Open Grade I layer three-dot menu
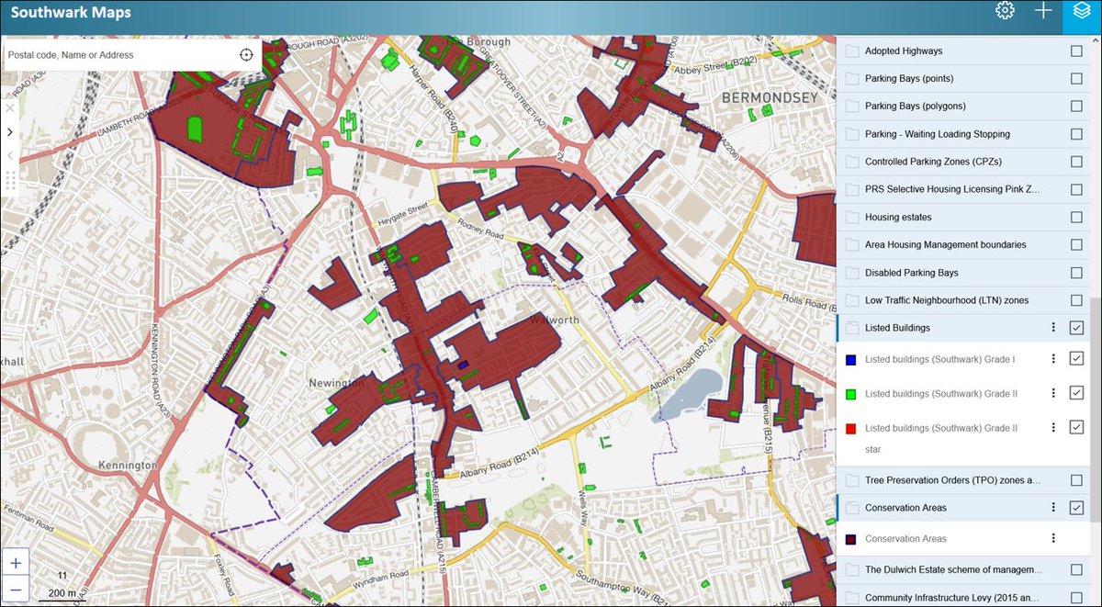The image size is (1102, 607). point(1053,359)
